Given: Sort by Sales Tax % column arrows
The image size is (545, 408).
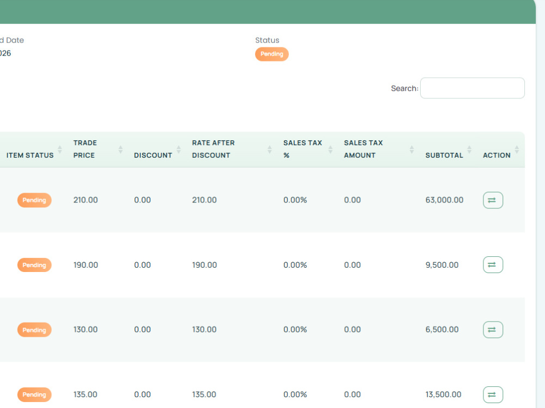Looking at the screenshot, I should 330,150.
